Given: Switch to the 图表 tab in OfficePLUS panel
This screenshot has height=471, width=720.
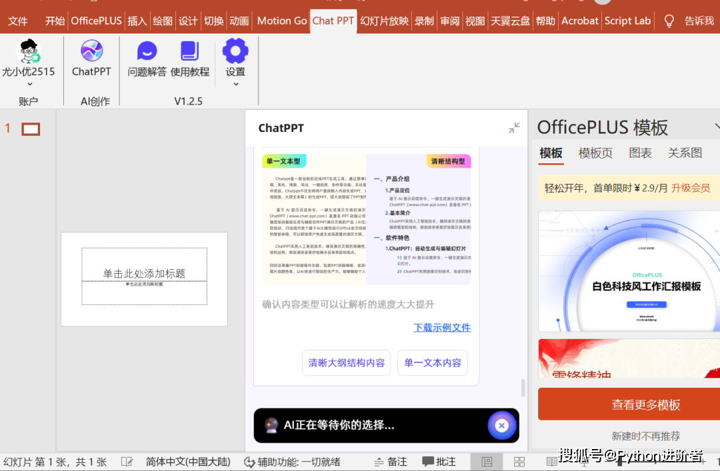Looking at the screenshot, I should 639,153.
